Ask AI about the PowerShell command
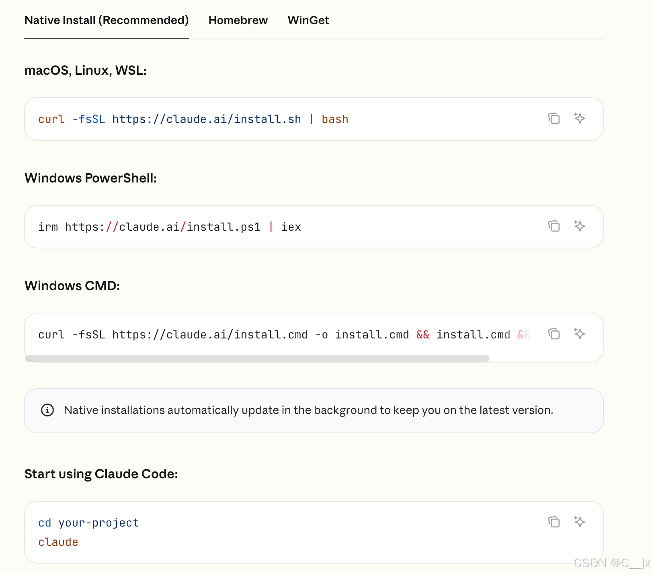This screenshot has height=574, width=652. click(x=579, y=226)
